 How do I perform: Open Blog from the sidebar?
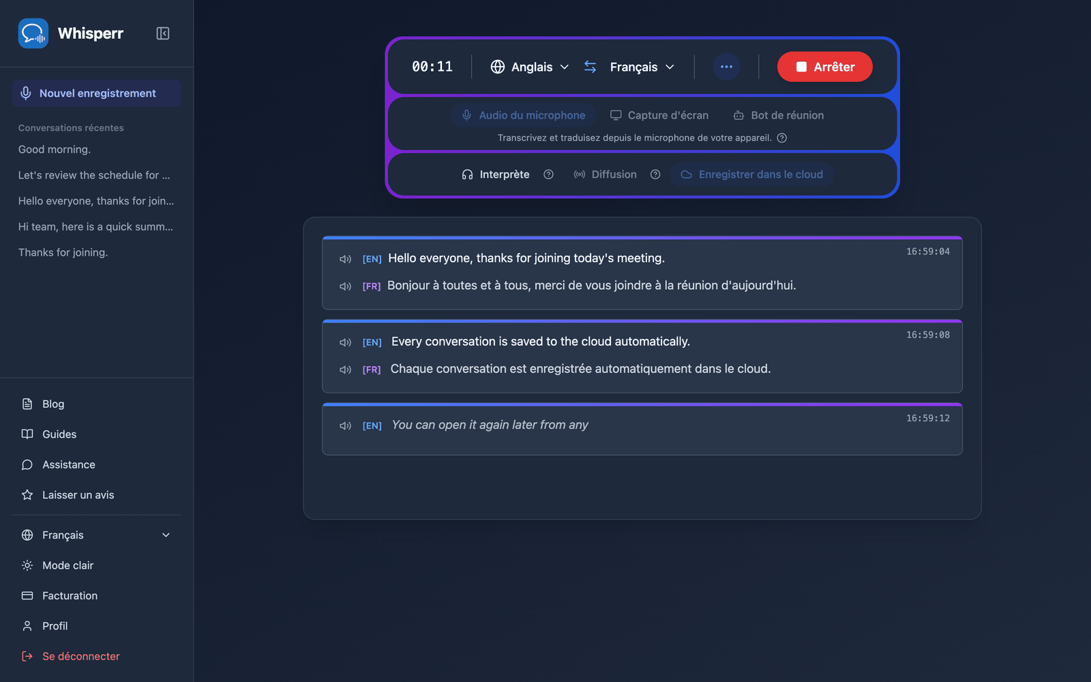coord(96,404)
